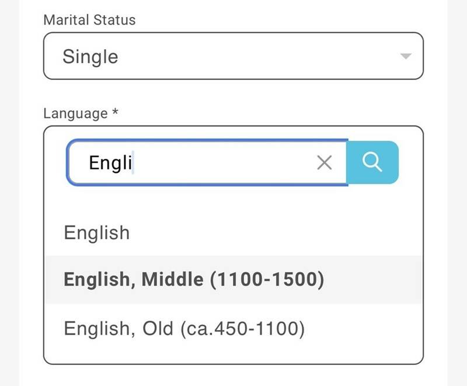
Task: Click the gray Marital Status arrow
Action: tap(406, 57)
